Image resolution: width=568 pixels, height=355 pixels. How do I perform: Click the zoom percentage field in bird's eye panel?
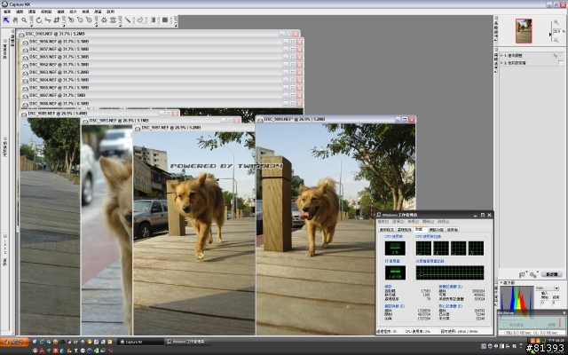pyautogui.click(x=557, y=32)
